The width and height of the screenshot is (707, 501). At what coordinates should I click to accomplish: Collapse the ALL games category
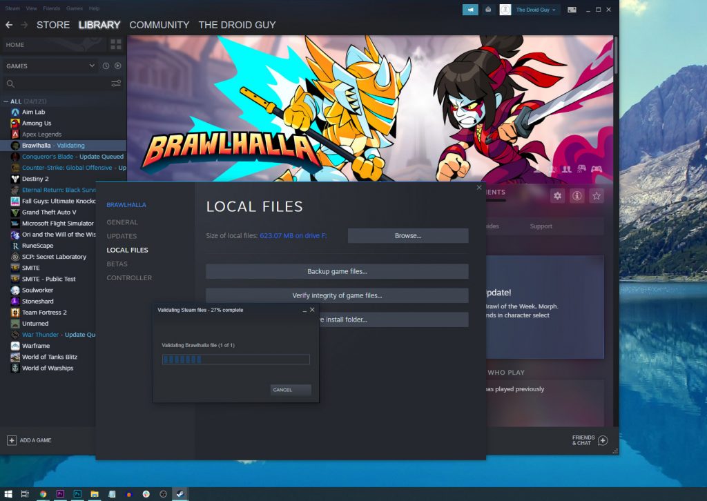[6, 101]
